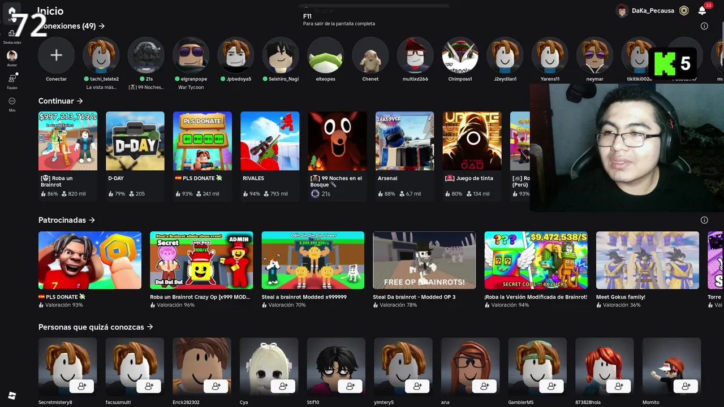Open the notifications bell icon

(x=702, y=11)
